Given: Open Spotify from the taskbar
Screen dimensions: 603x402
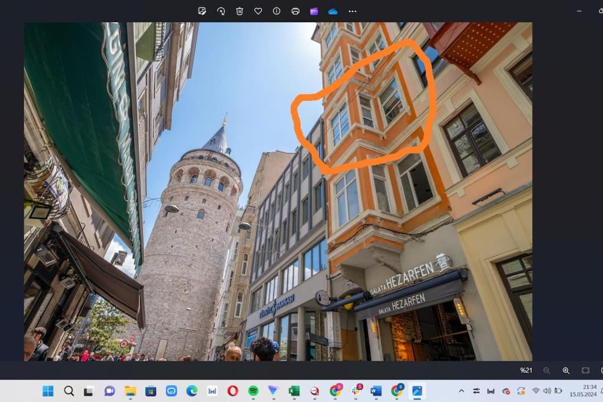Looking at the screenshot, I should point(253,391).
